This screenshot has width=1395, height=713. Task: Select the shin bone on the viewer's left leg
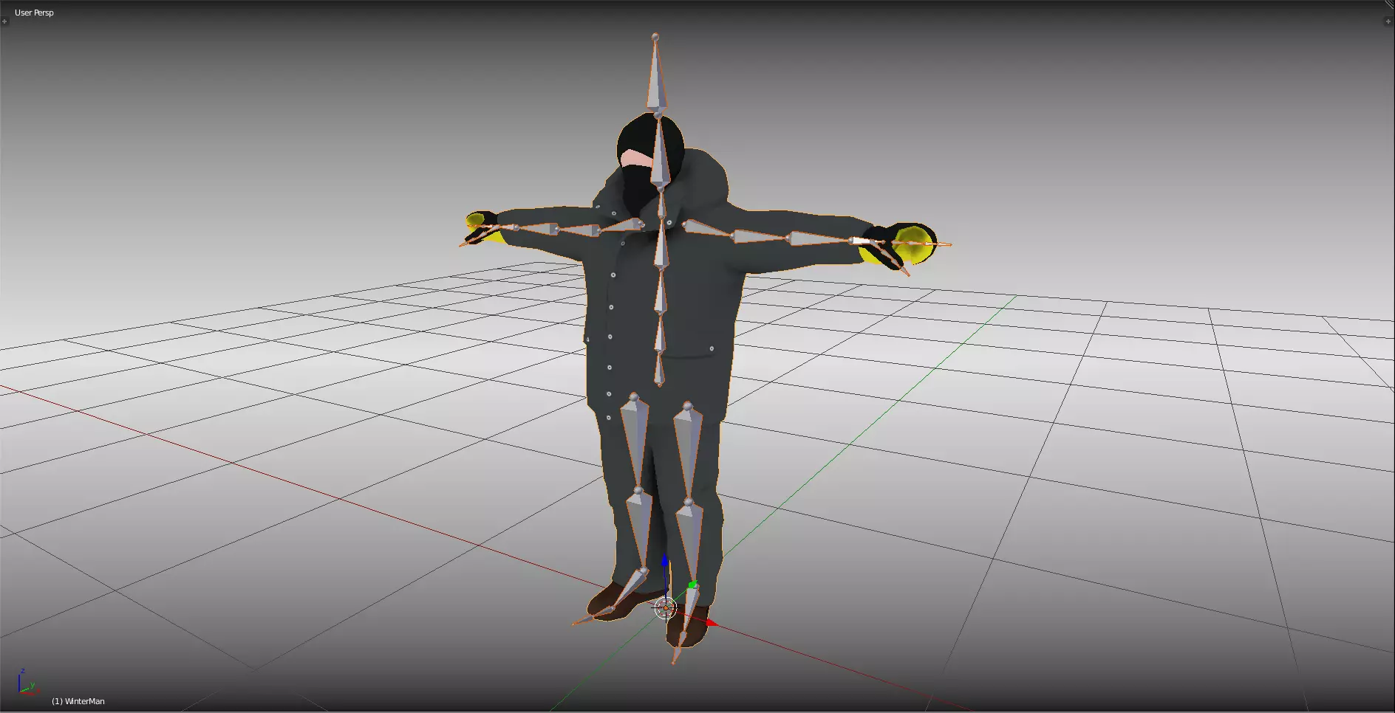[640, 529]
